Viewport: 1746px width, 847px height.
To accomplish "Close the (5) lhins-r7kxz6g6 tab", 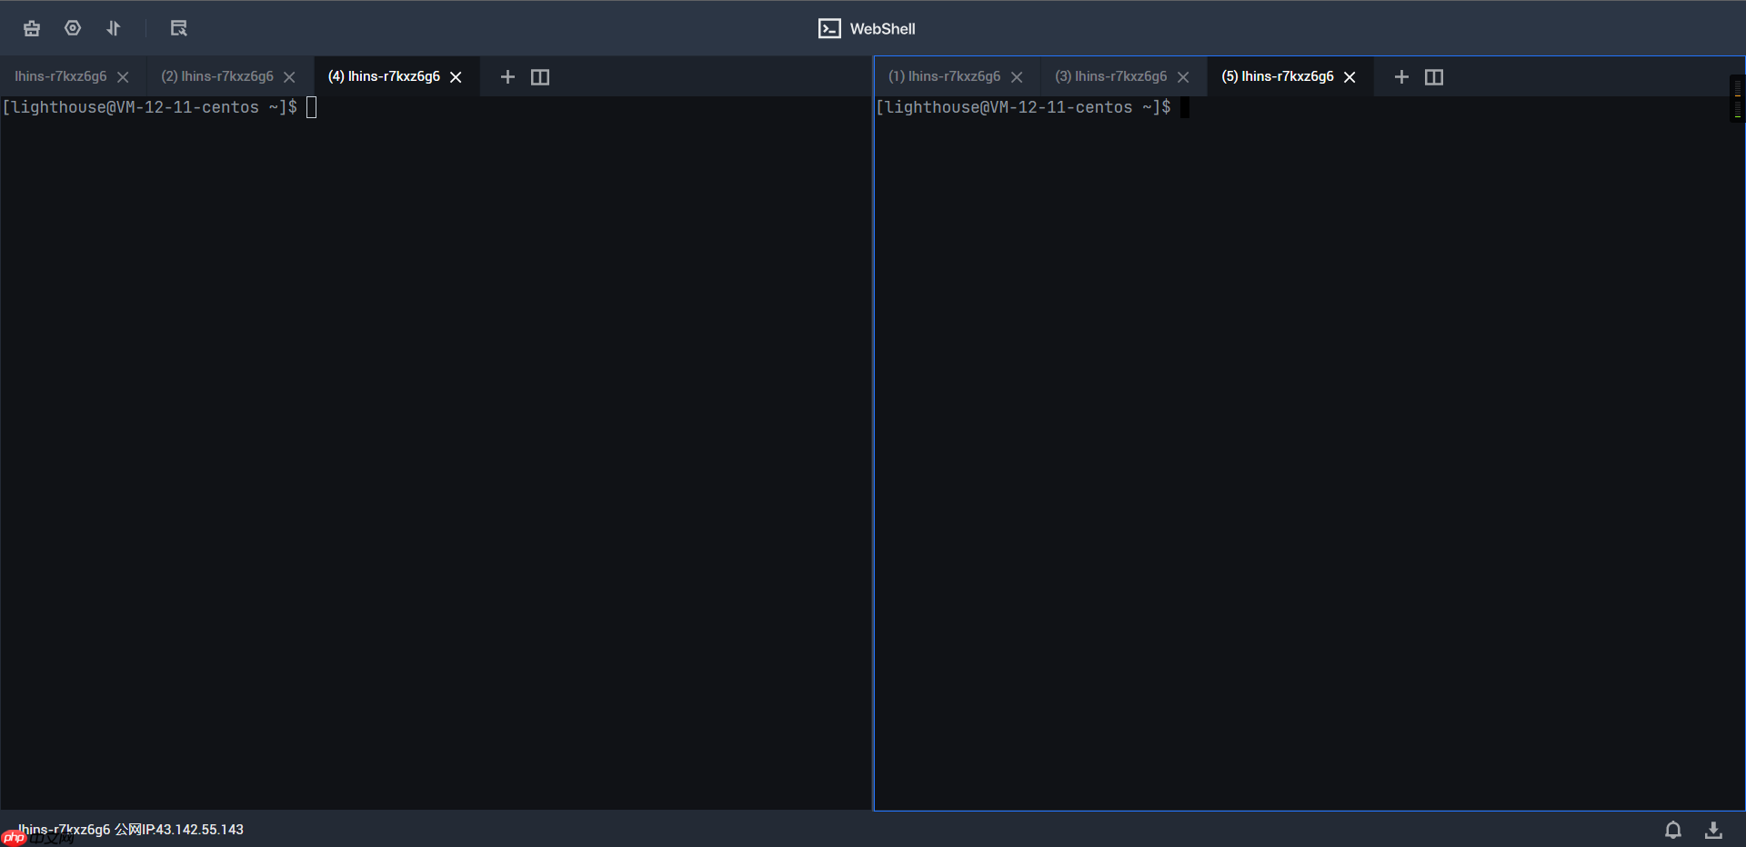I will coord(1350,77).
